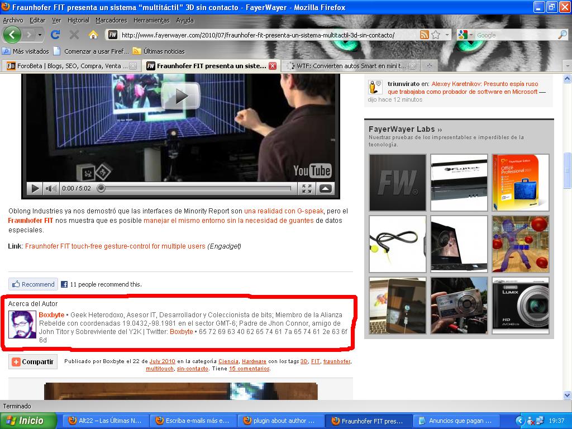
Task: Open the Archivo menu
Action: tap(13, 20)
